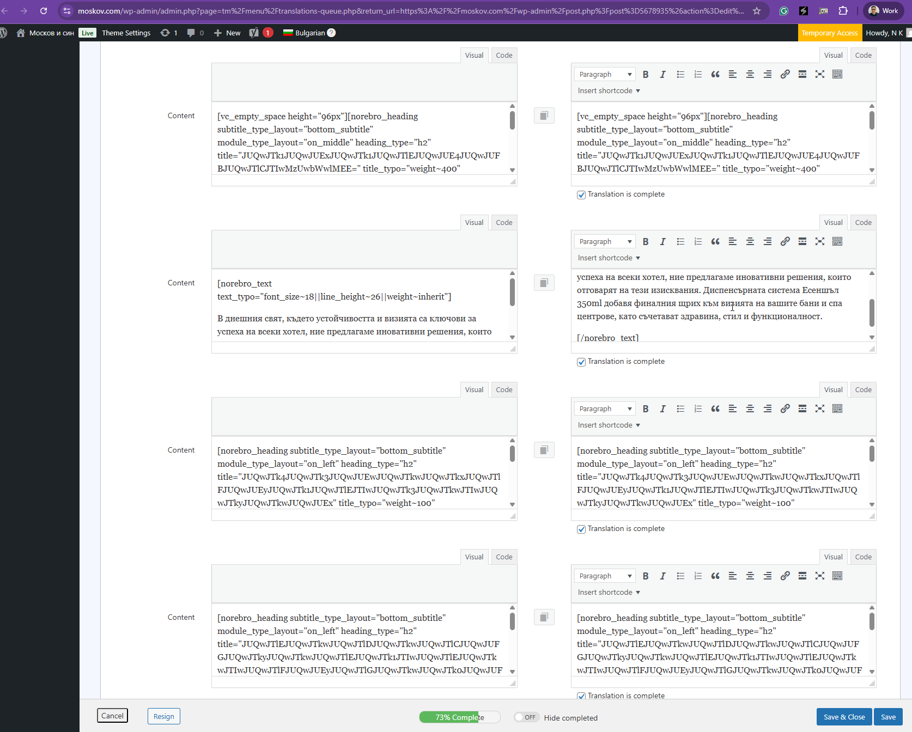Screen dimensions: 912x732
Task: Open Work profile in browser
Action: [883, 11]
